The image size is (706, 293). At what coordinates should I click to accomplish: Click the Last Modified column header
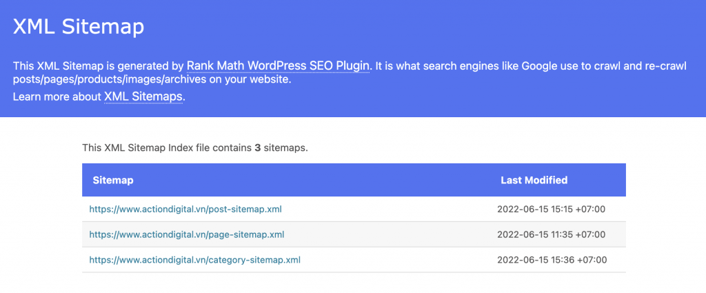534,181
